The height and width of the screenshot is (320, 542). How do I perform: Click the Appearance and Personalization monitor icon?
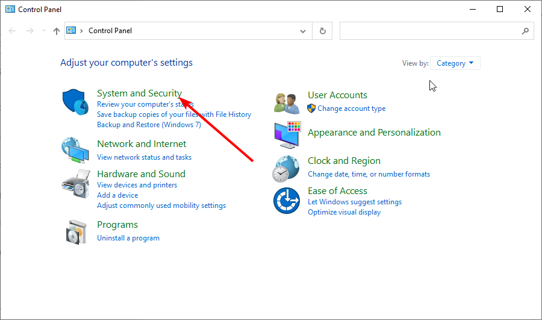coord(287,135)
